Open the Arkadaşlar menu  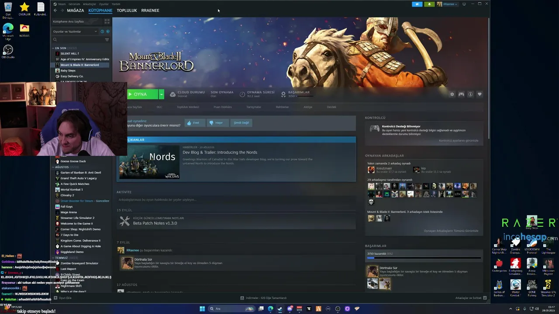point(90,4)
